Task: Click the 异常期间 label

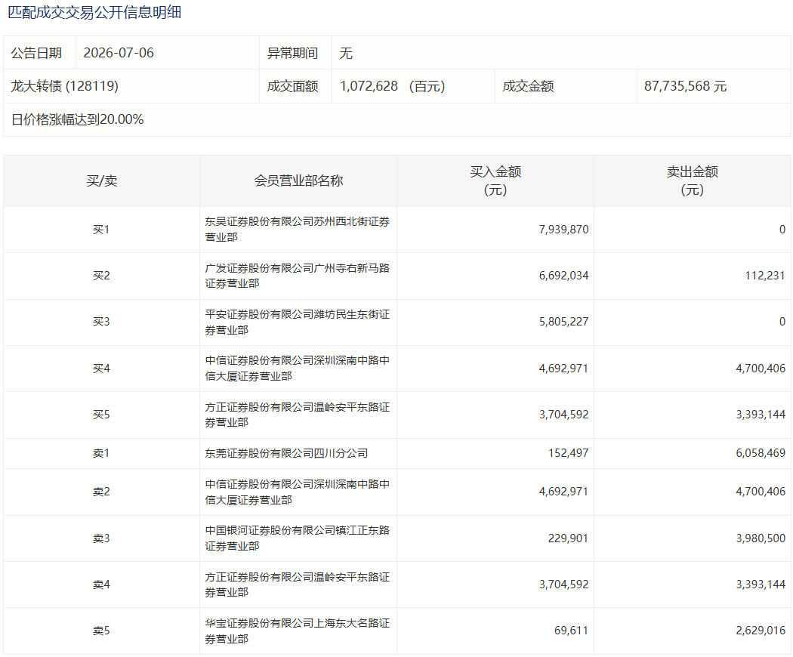Action: 292,53
